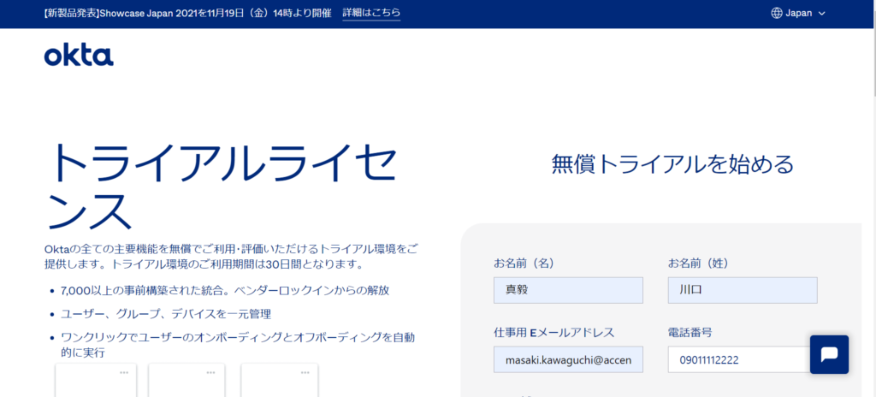This screenshot has width=876, height=397.
Task: Select the first integration card
Action: coord(93,382)
